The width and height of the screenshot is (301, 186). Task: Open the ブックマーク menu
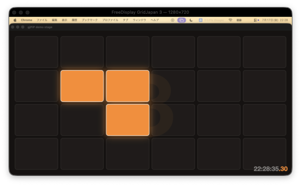(90, 20)
